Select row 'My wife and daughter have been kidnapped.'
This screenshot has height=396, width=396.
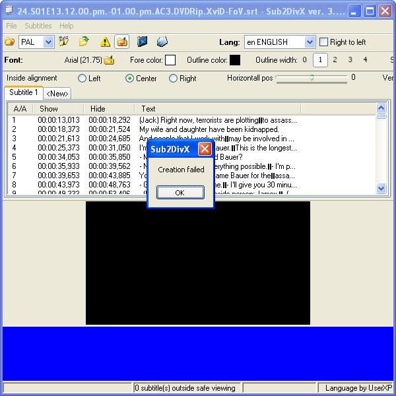point(209,129)
